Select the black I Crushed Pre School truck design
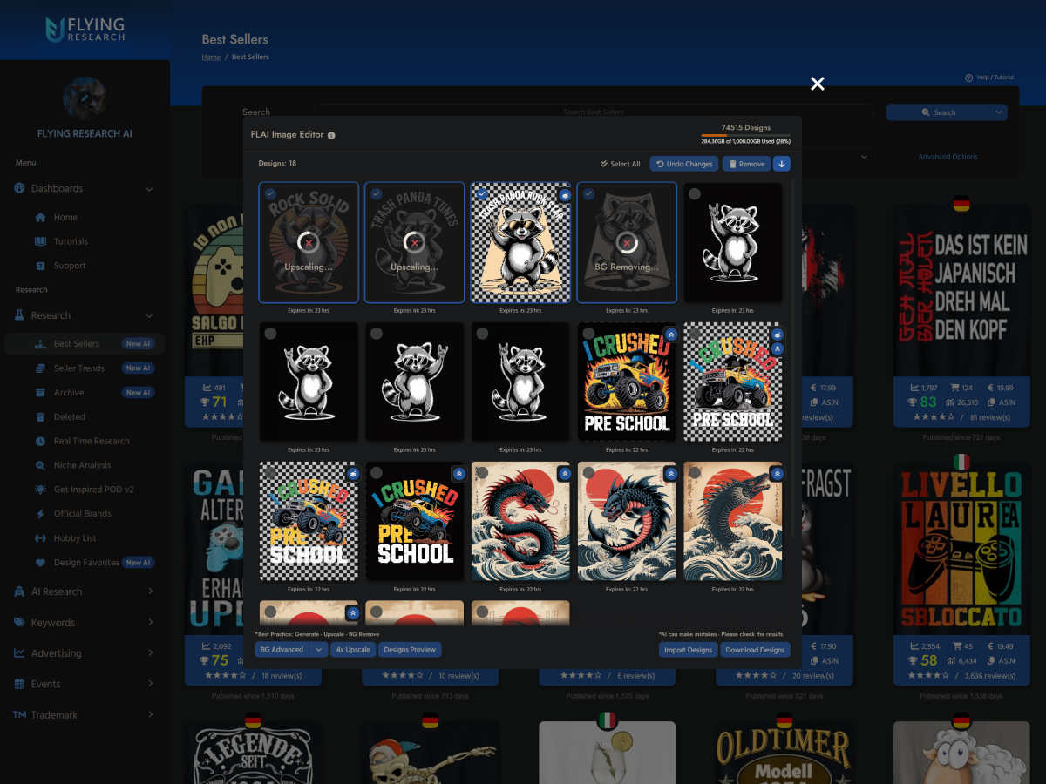Screen dimensions: 1046x784 tap(588, 334)
